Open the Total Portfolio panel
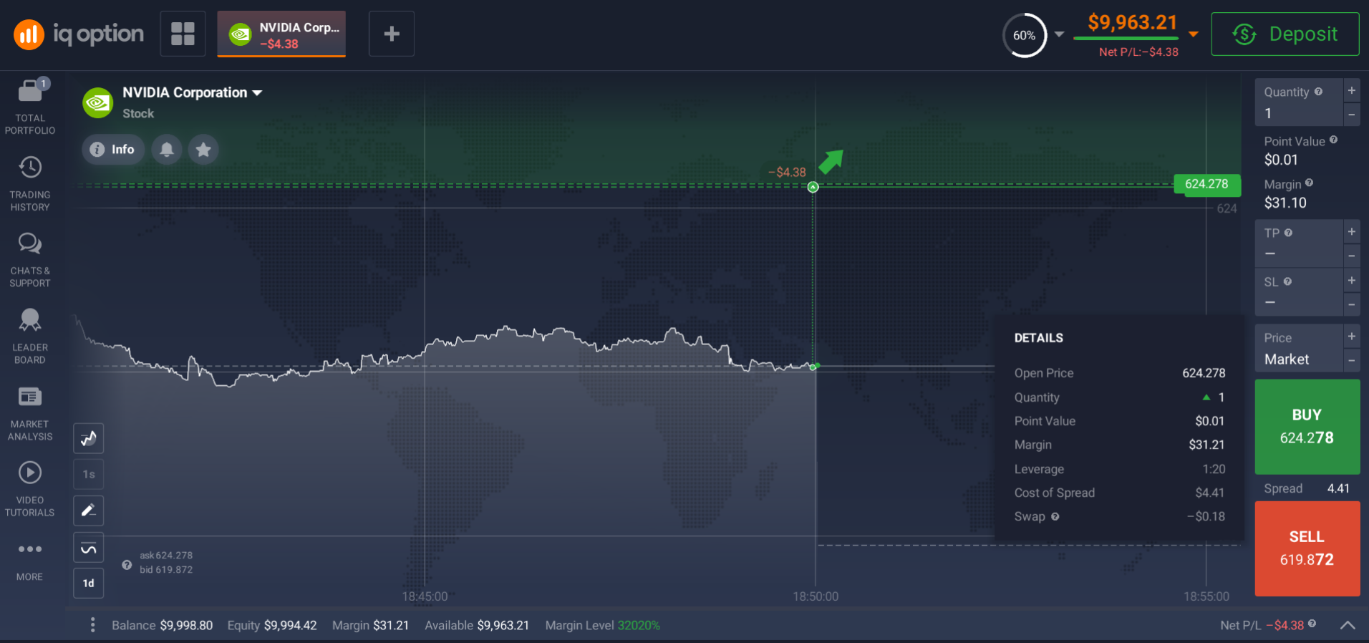Viewport: 1369px width, 643px height. [x=30, y=107]
